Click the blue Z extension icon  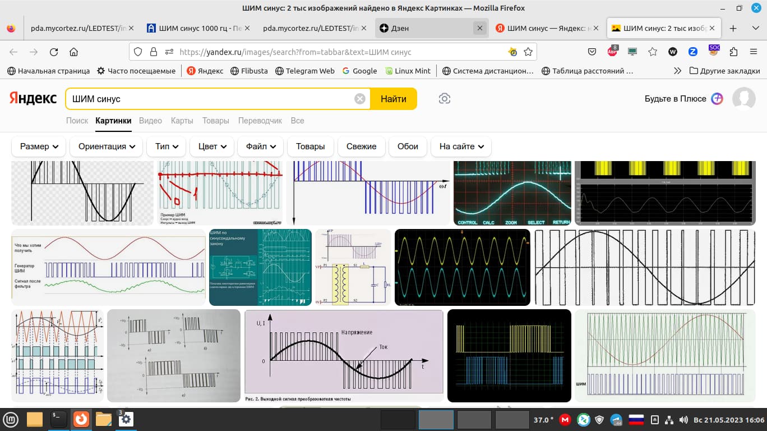click(693, 52)
